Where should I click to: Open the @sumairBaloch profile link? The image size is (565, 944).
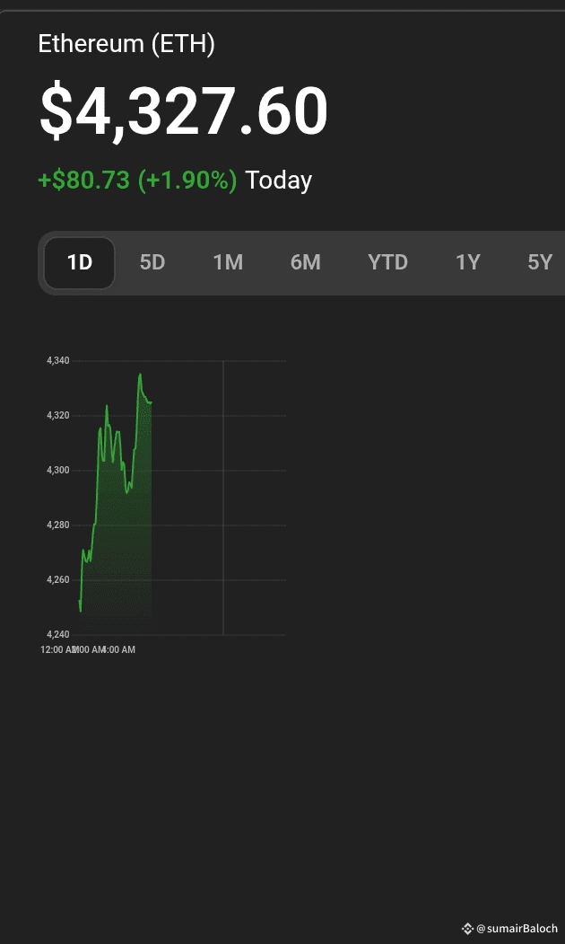pos(517,929)
